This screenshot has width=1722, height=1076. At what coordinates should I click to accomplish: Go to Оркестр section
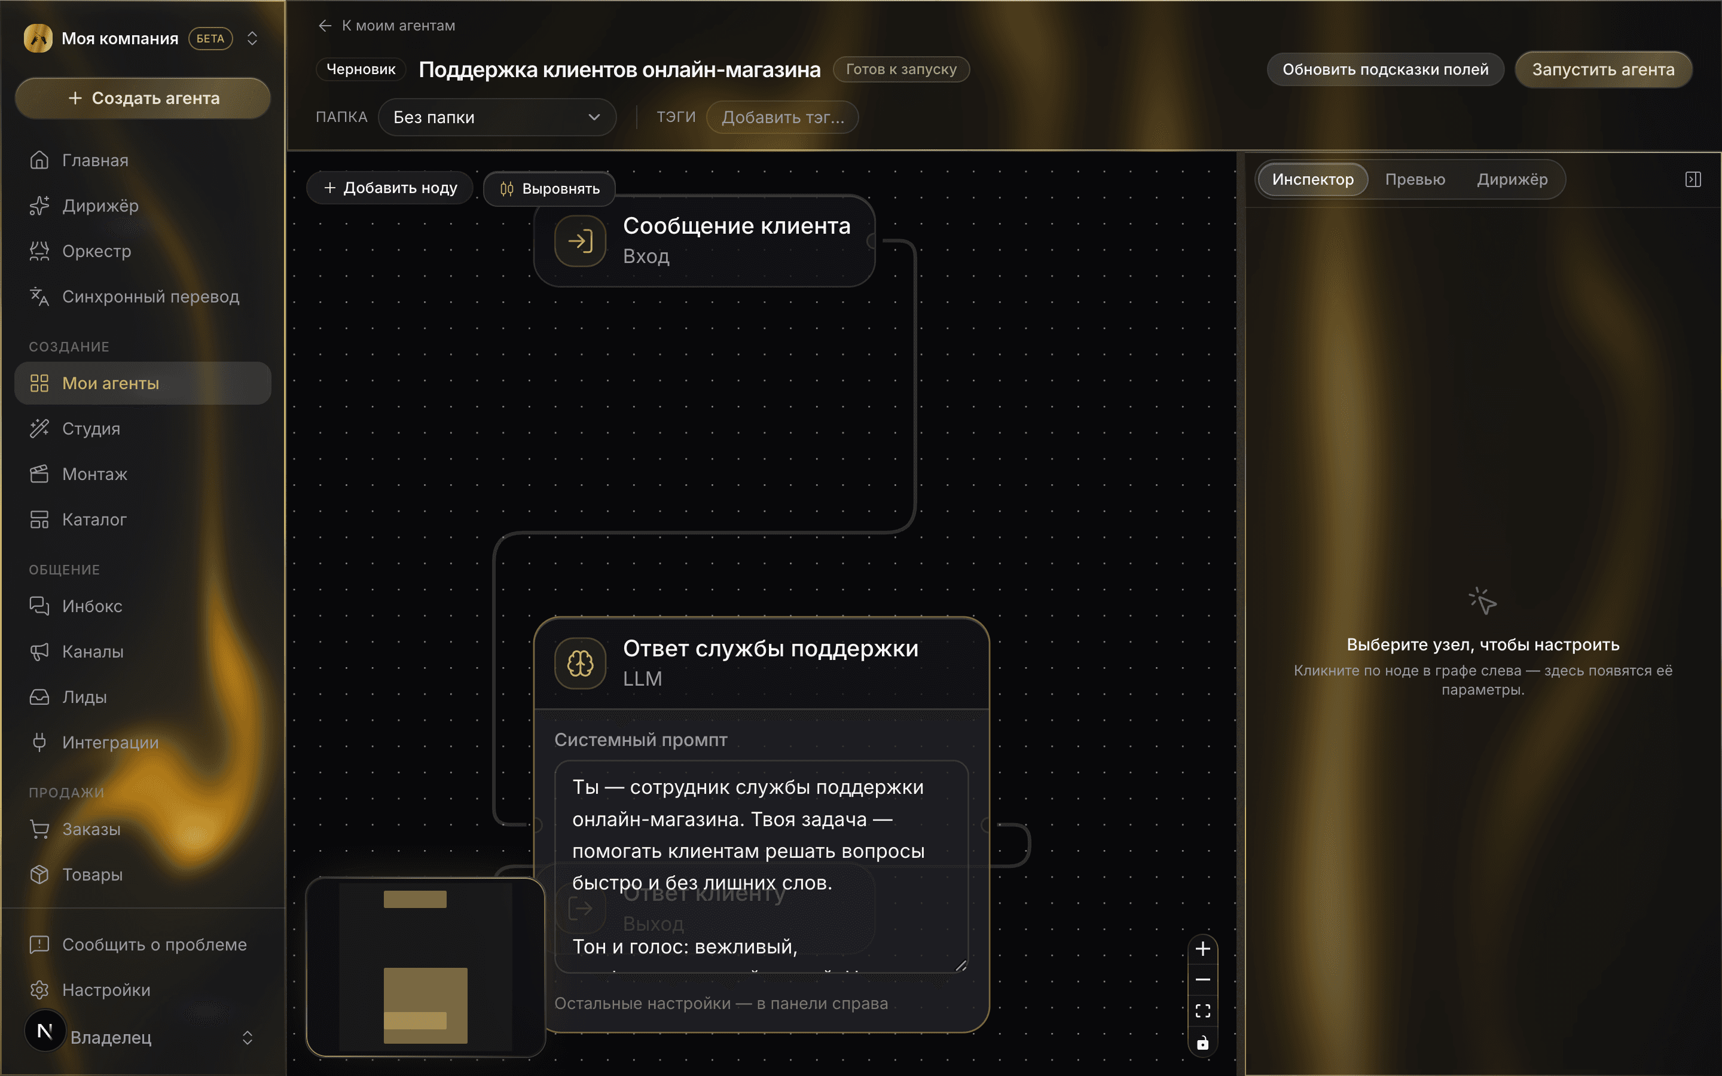(x=142, y=251)
